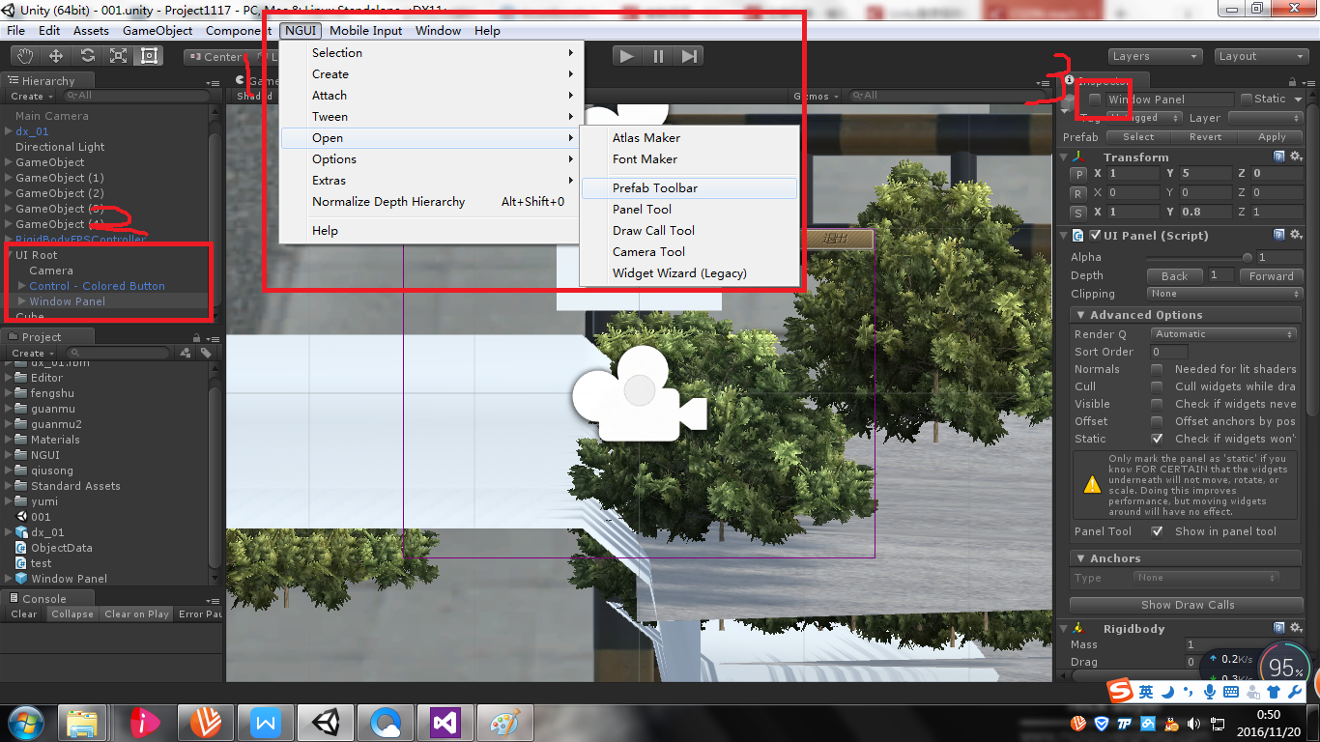Toggle Normals needed for lit shaders
This screenshot has height=742, width=1320.
click(1157, 369)
